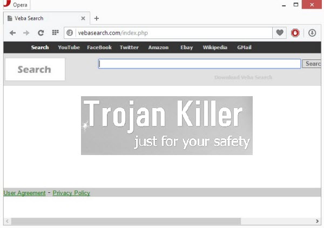Go back with the back arrow
This screenshot has height=228, width=324.
click(13, 33)
